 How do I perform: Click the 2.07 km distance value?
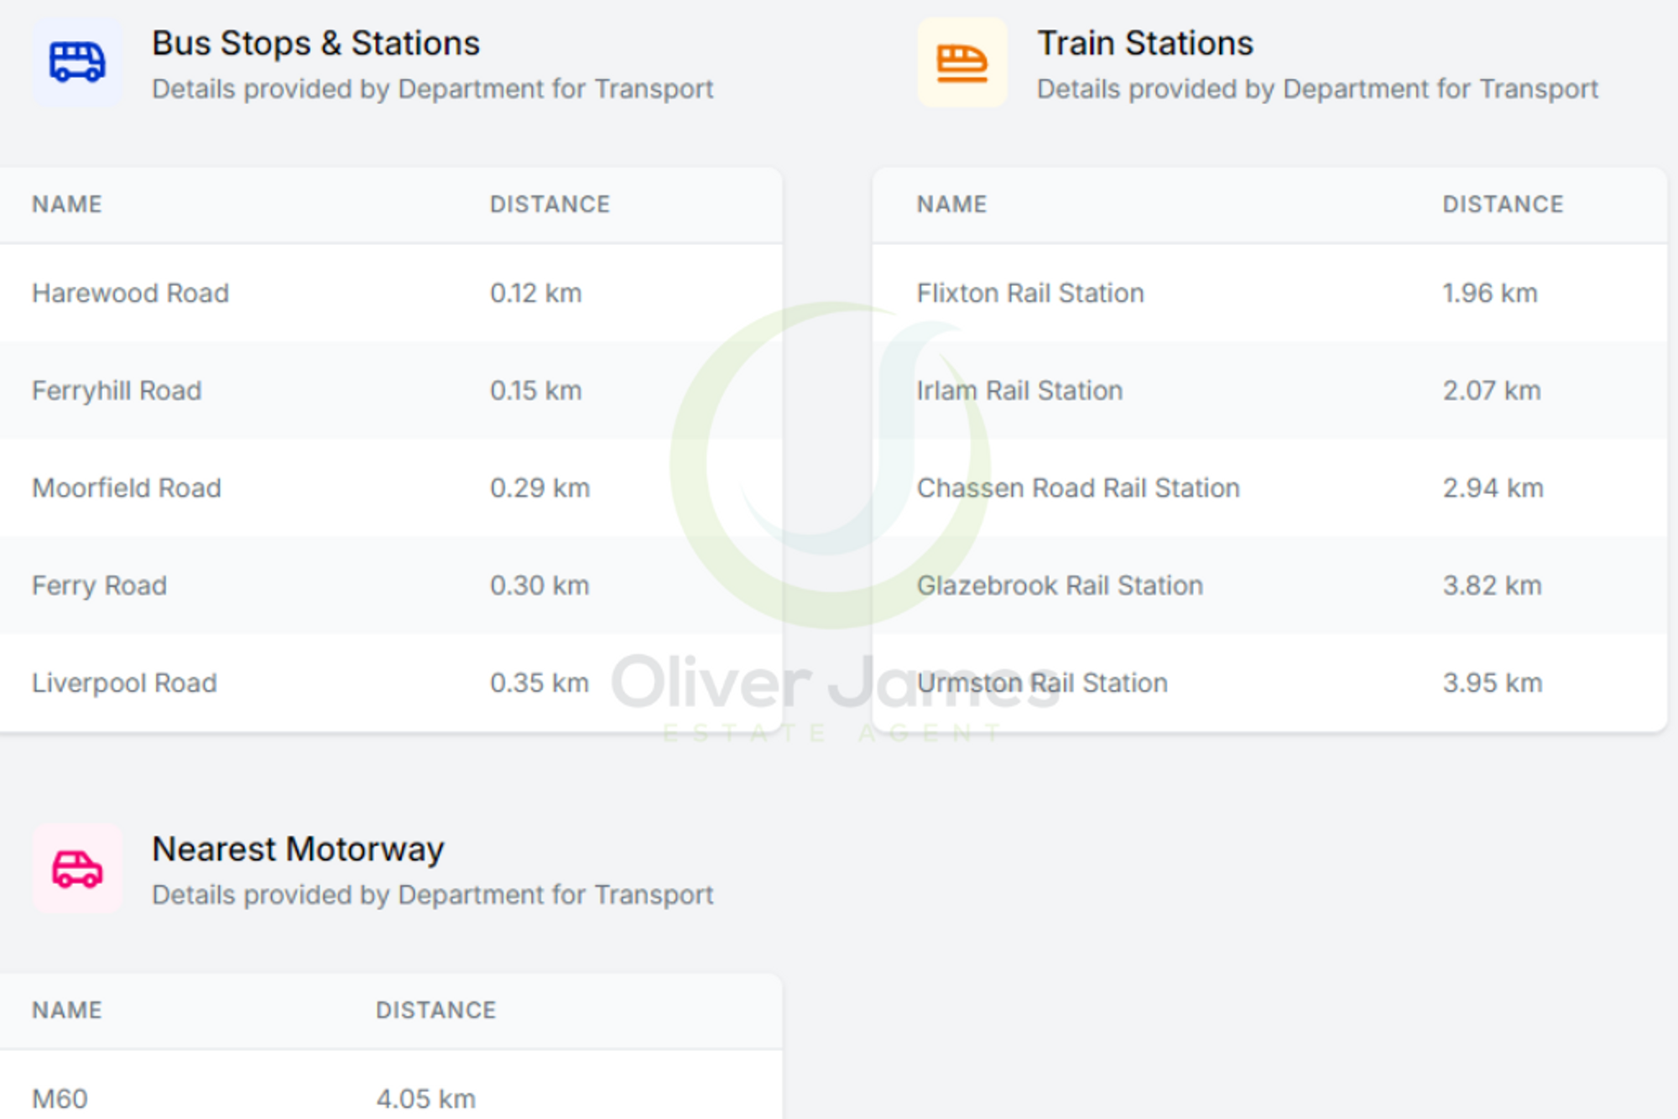click(x=1492, y=391)
